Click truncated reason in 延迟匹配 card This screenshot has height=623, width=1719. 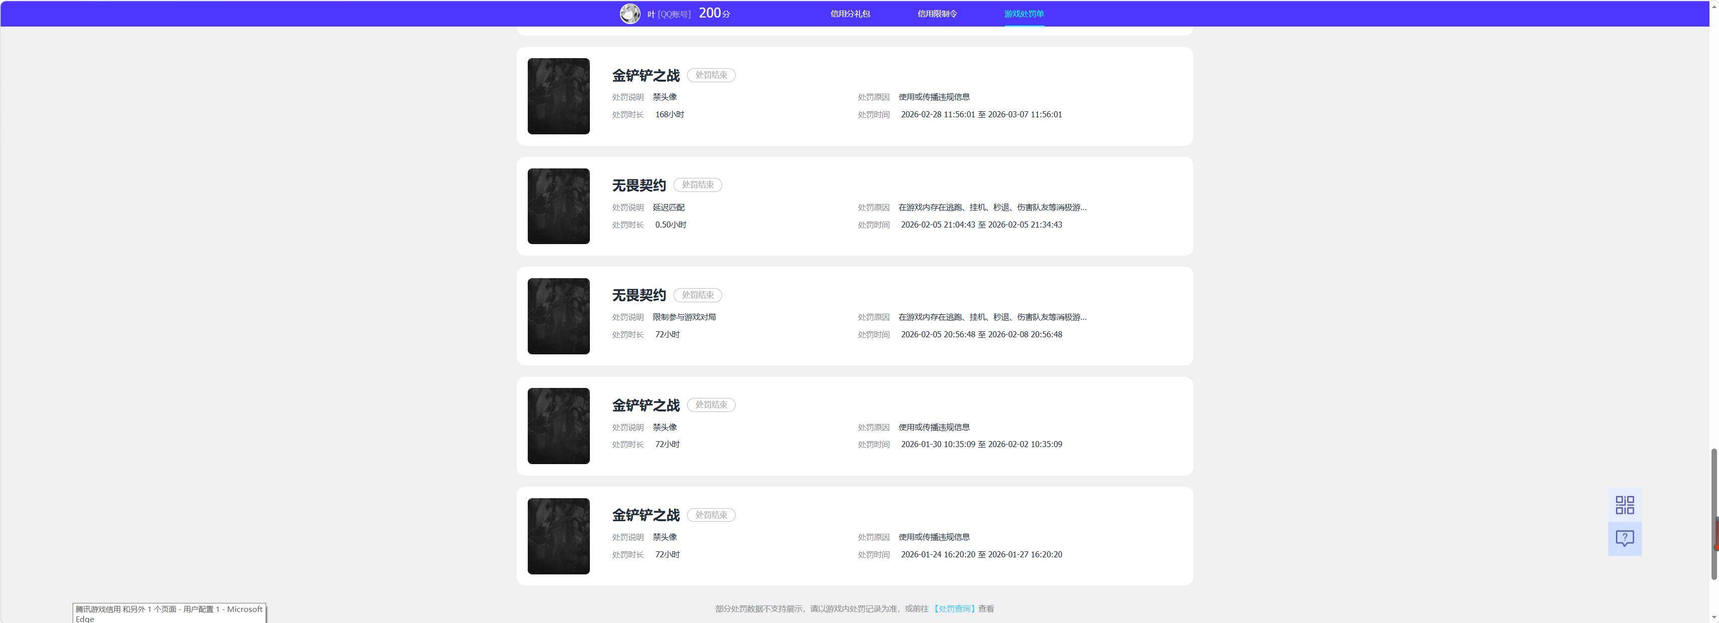point(992,207)
